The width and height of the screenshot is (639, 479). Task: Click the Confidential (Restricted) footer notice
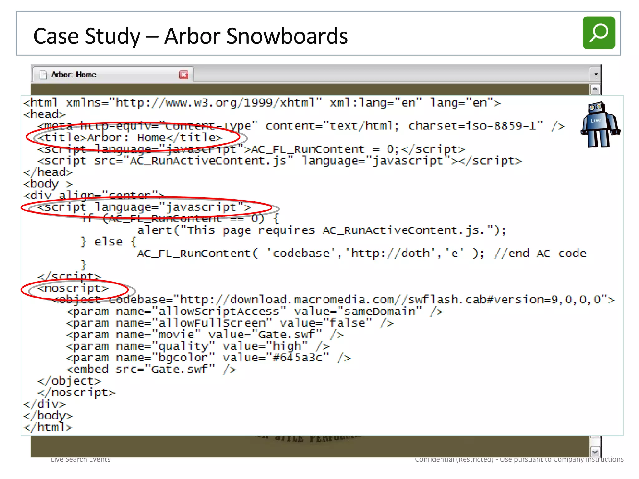[x=519, y=459]
